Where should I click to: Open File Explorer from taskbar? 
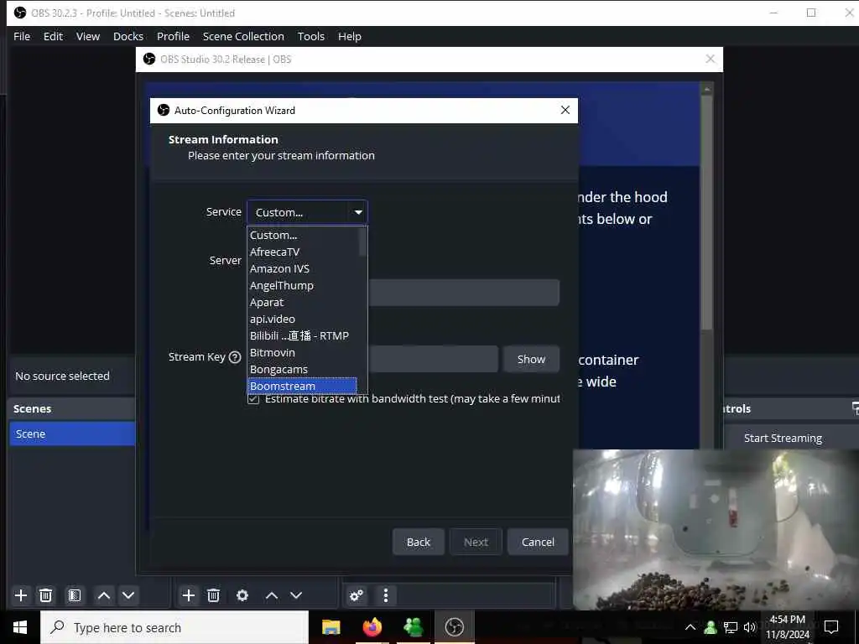331,627
